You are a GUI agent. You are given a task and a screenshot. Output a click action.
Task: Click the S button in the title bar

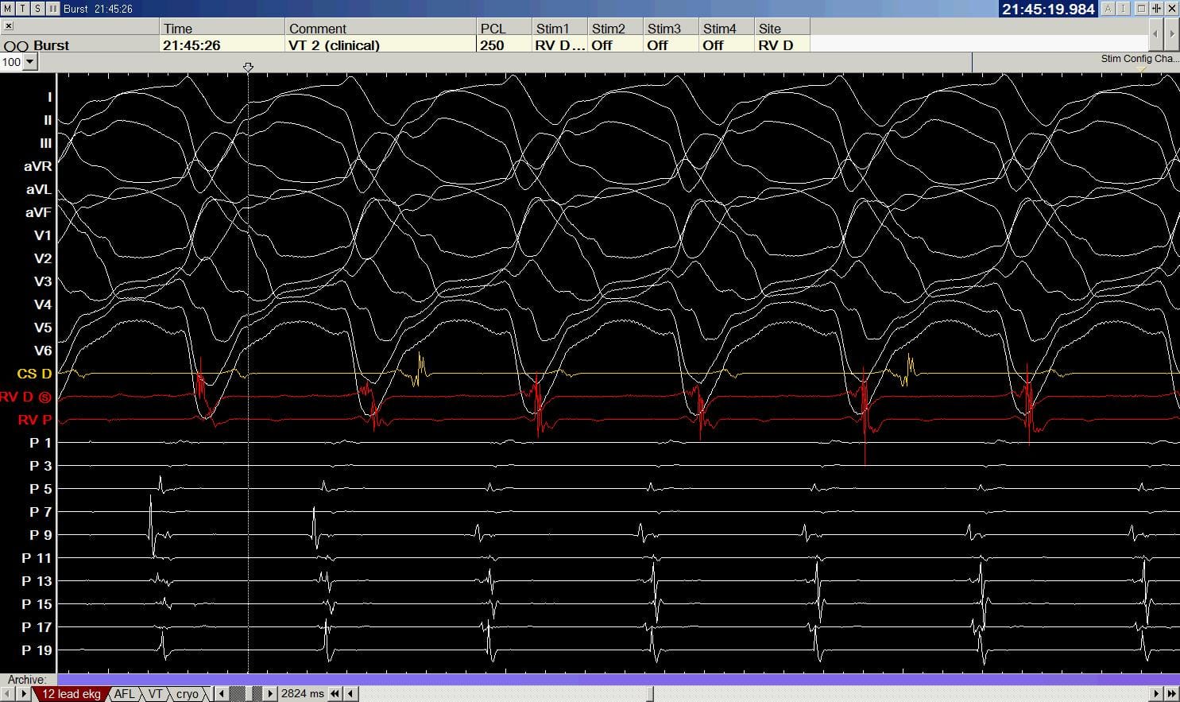[x=37, y=8]
